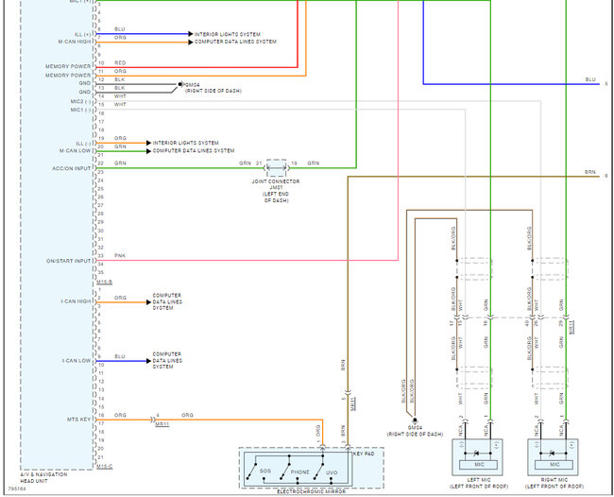Click the KEY PAD label

[x=364, y=454]
